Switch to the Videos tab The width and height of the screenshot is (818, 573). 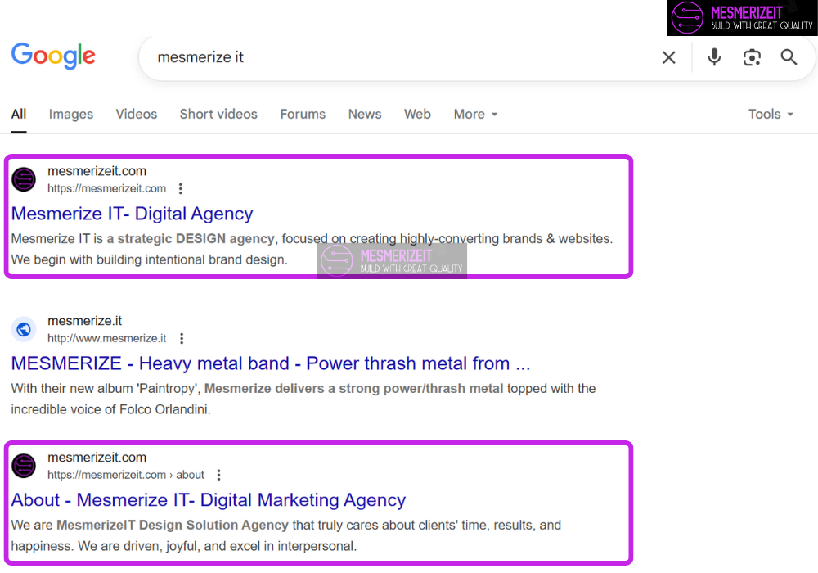(136, 114)
